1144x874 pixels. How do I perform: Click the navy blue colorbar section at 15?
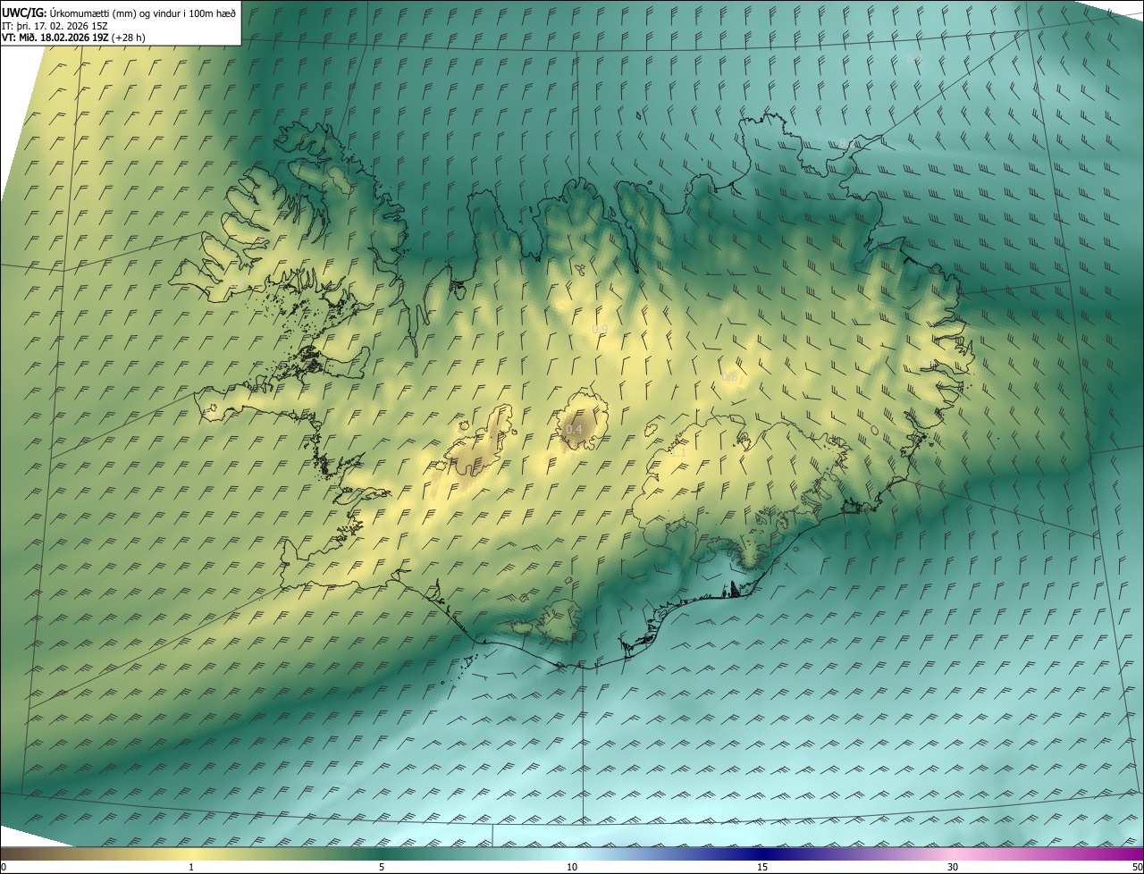[762, 853]
